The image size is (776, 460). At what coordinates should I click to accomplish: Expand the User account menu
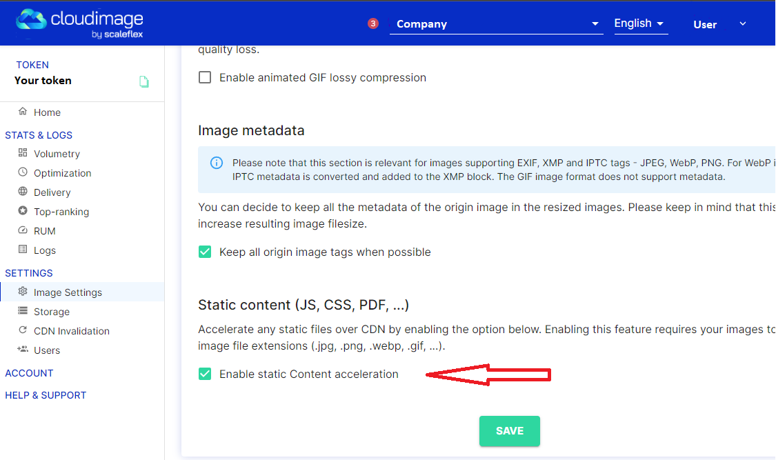click(x=743, y=23)
